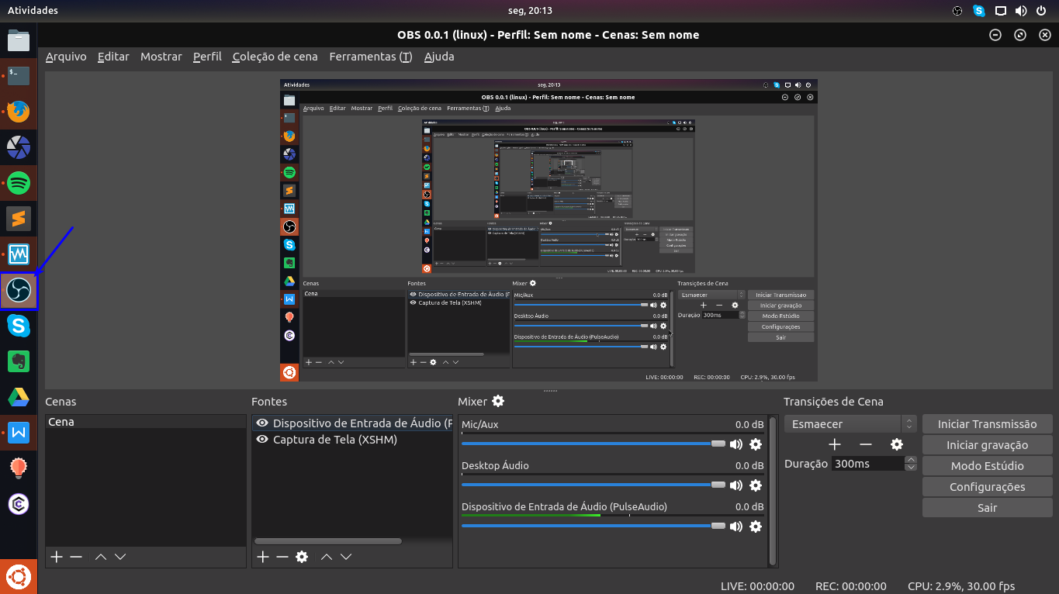The image size is (1059, 594).
Task: Add a scene transition with plus
Action: click(835, 444)
